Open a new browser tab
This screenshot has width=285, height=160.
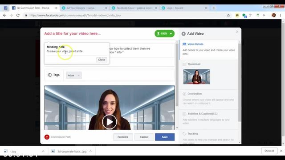pos(214,8)
